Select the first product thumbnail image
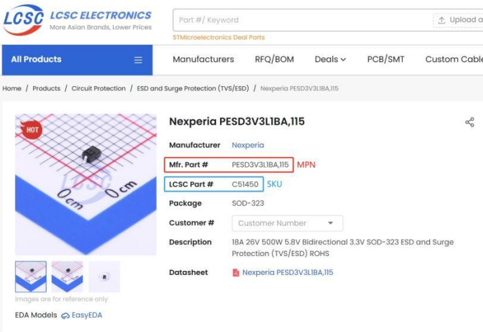The image size is (483, 332). [31, 276]
